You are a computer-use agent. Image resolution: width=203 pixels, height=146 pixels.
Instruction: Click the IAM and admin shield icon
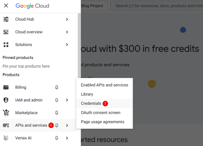(6, 100)
